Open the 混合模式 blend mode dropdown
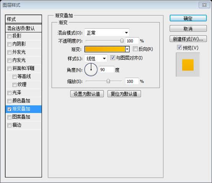Viewport: 212px width, 183px height. click(x=107, y=33)
